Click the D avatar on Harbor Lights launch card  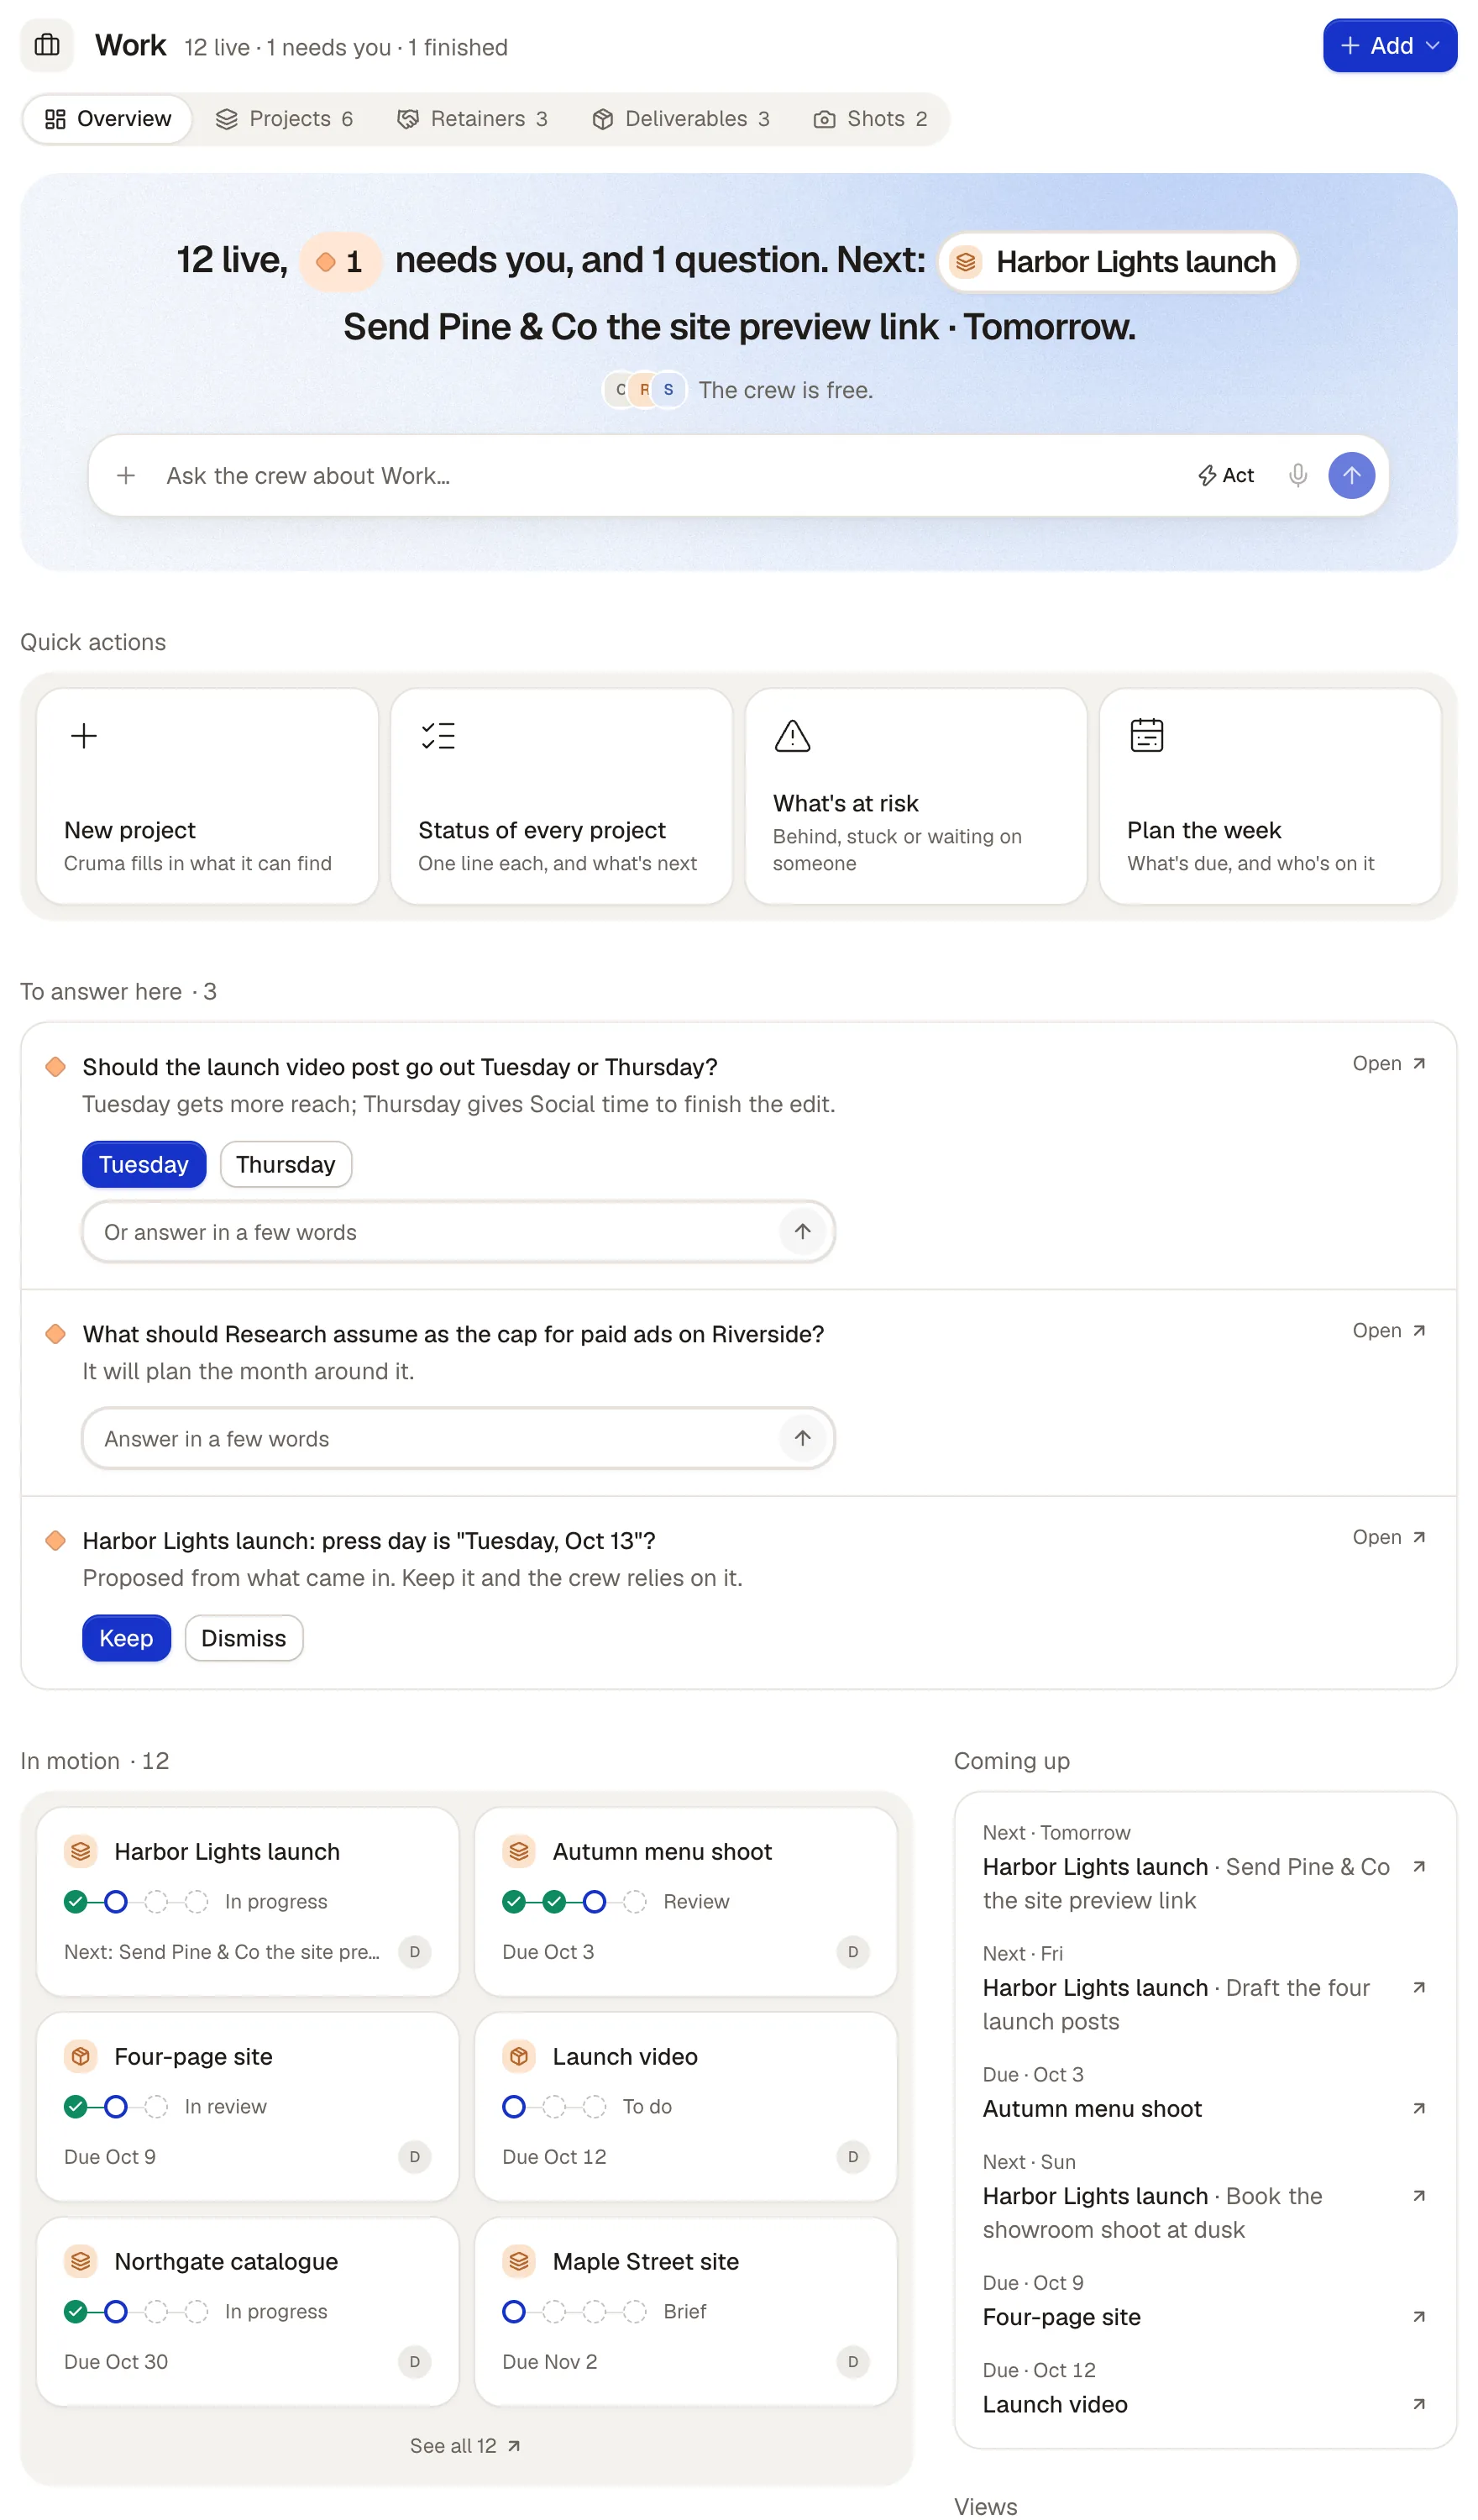coord(415,1951)
